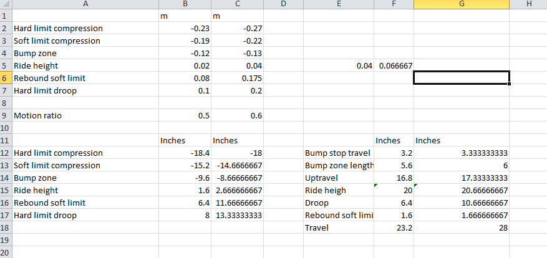This screenshot has height=258, width=547.
Task: Click Travel value 28
Action: click(462, 227)
